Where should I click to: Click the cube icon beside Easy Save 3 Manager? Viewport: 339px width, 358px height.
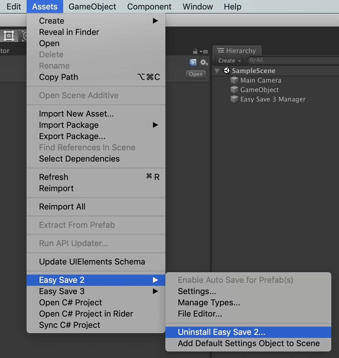pos(235,99)
